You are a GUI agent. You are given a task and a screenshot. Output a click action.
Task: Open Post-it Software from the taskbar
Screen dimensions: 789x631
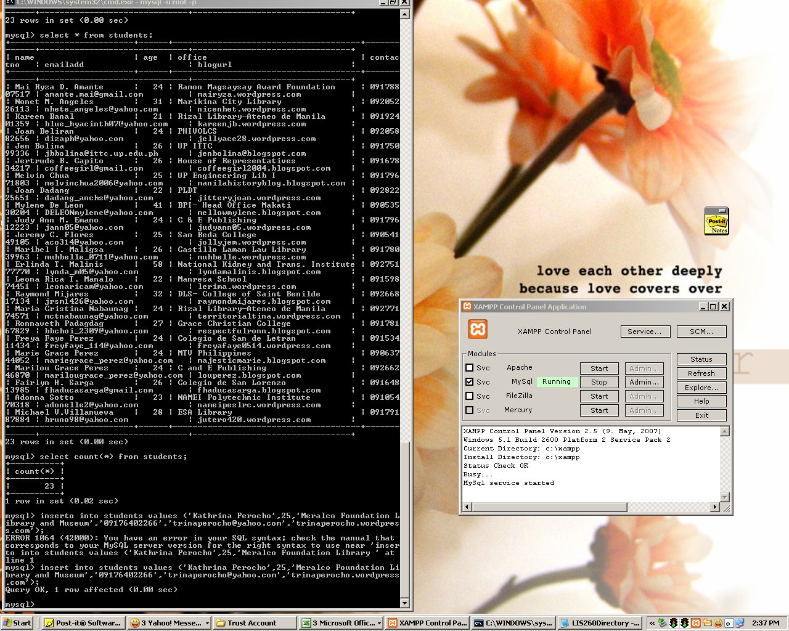pos(83,623)
